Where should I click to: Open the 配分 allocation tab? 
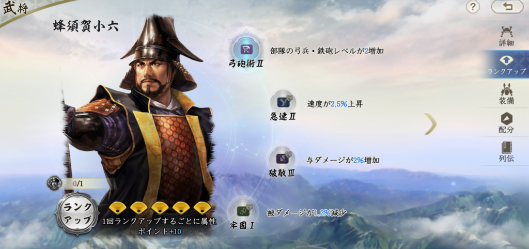tap(506, 122)
